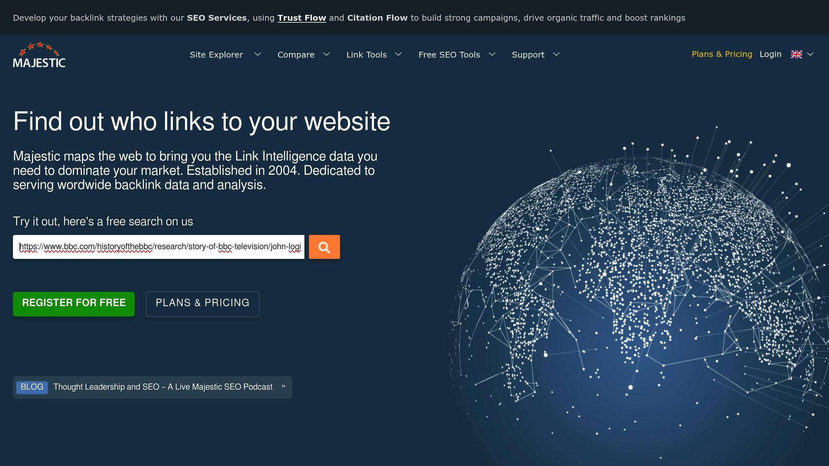Open the Link Tools menu
Image resolution: width=829 pixels, height=466 pixels.
click(x=366, y=55)
